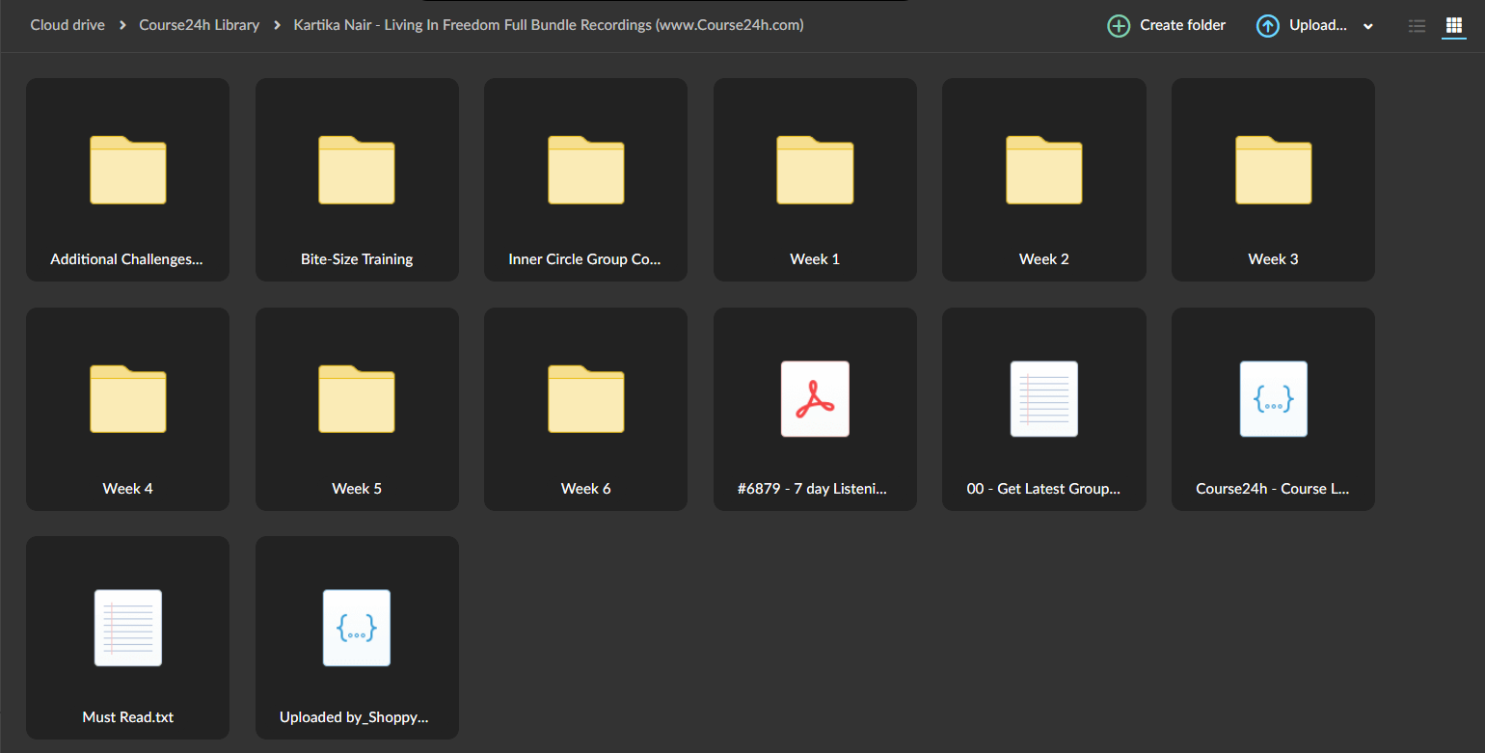Switch to grid thumbnail view
The width and height of the screenshot is (1485, 753).
(1454, 26)
